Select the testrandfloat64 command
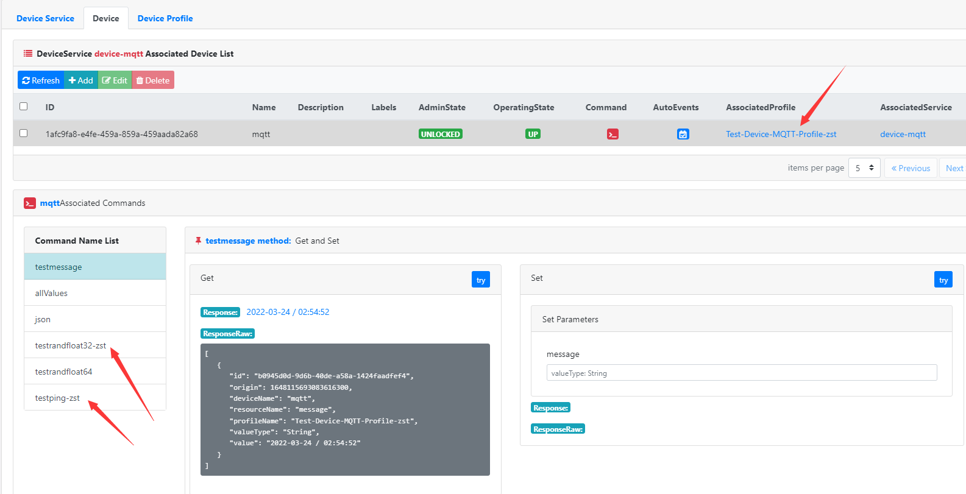This screenshot has width=966, height=494. pos(95,372)
